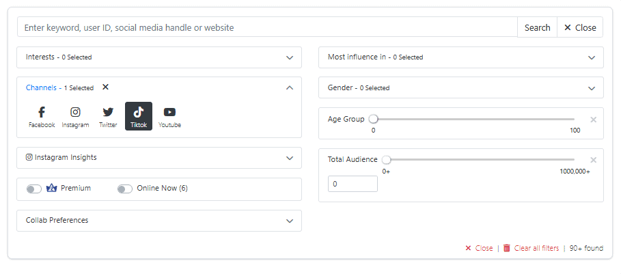The image size is (621, 274).
Task: Click the Total Audience slider handle
Action: 386,160
